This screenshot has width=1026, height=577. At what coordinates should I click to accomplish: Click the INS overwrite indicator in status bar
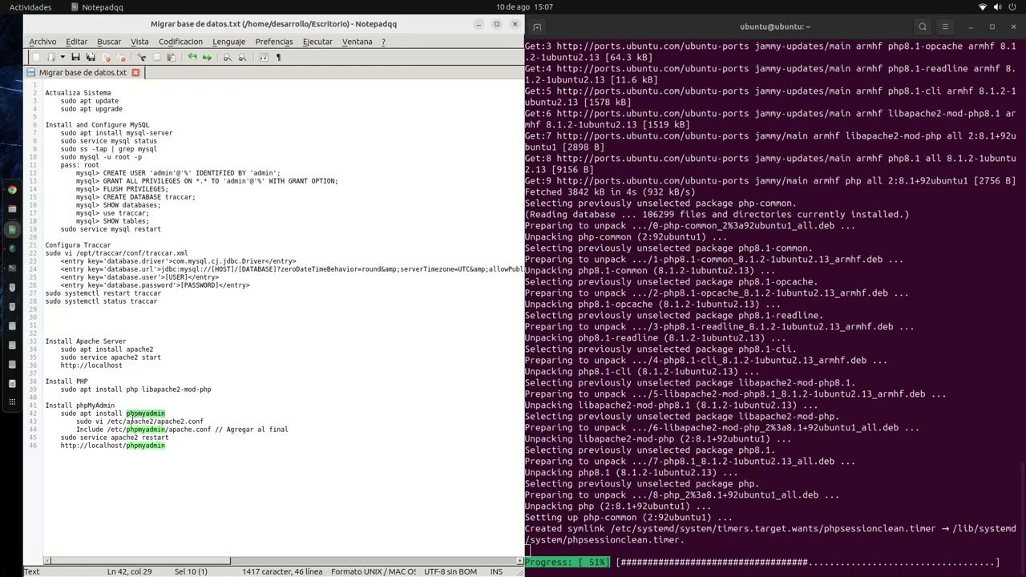pyautogui.click(x=496, y=571)
